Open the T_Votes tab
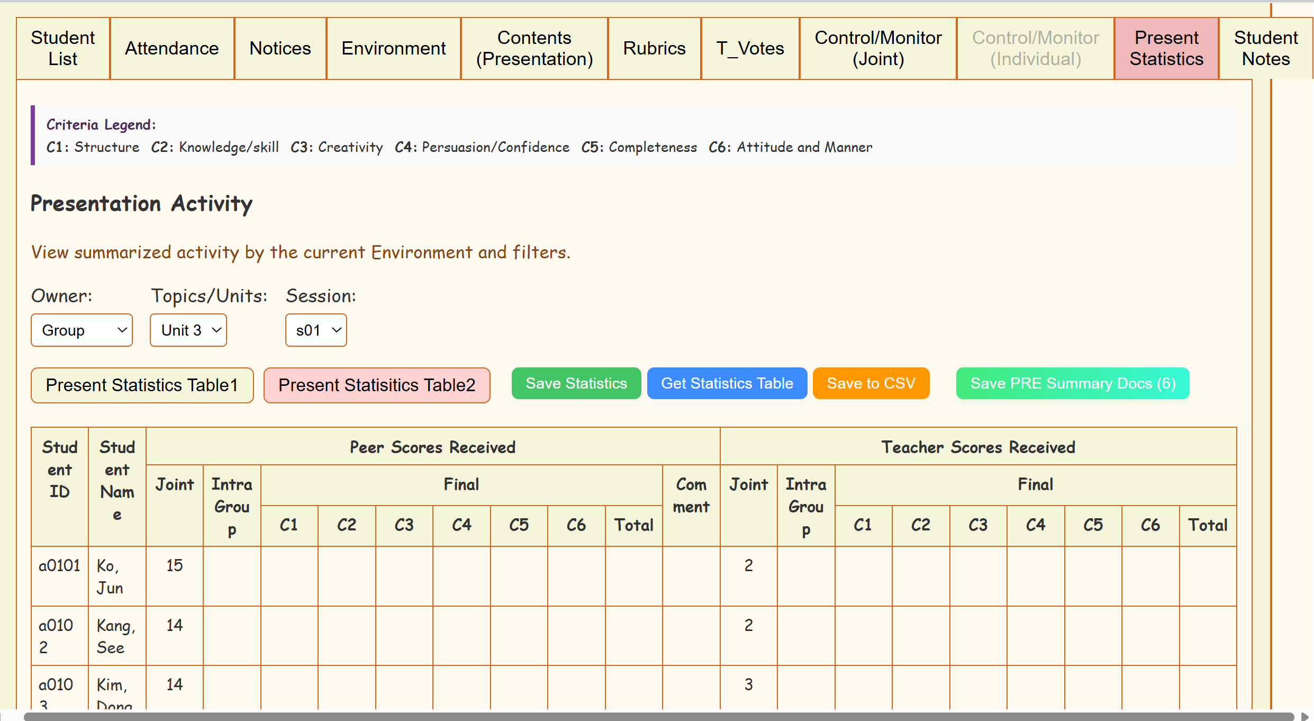 750,48
